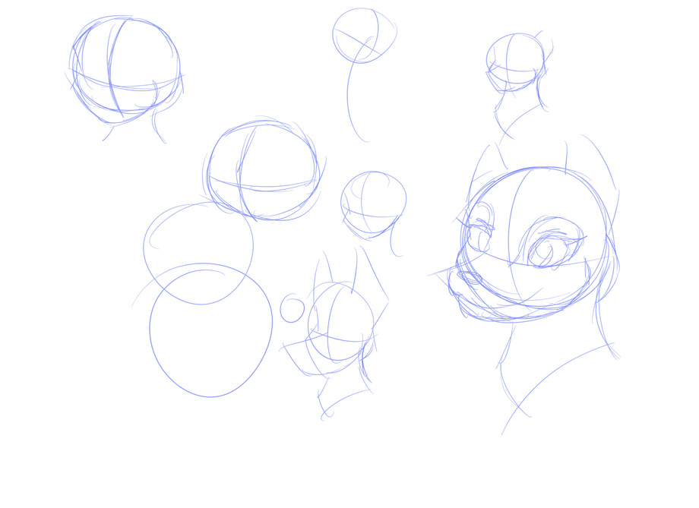Click the nostril on the detailed character's snout
This screenshot has width=699, height=508.
[470, 278]
